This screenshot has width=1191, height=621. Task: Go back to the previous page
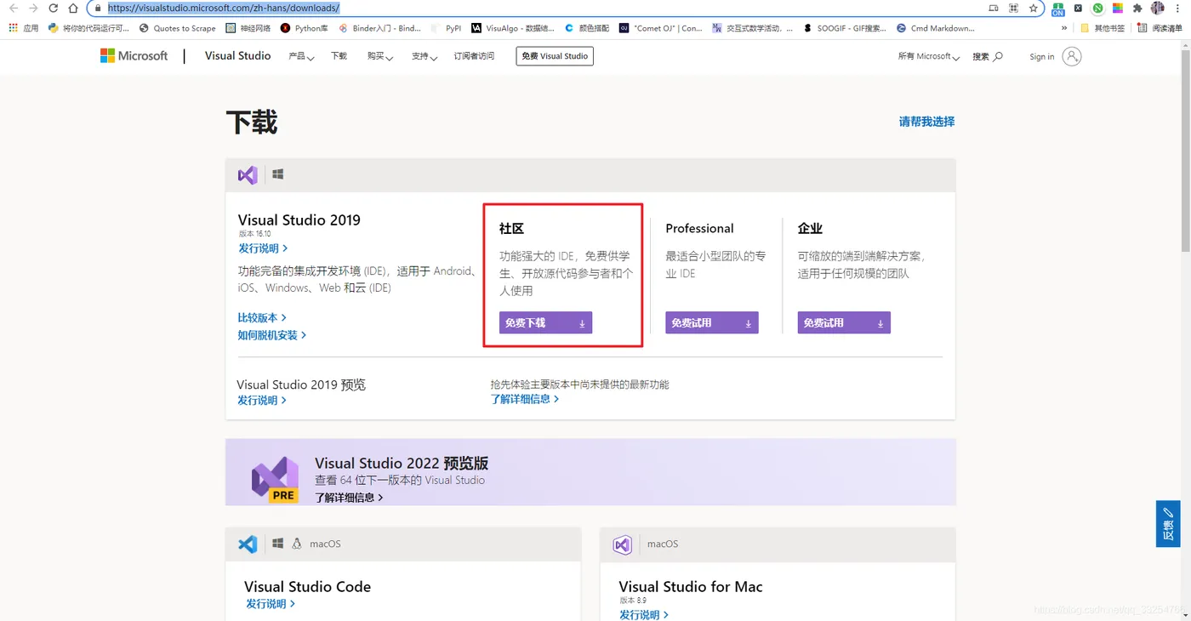(x=13, y=8)
